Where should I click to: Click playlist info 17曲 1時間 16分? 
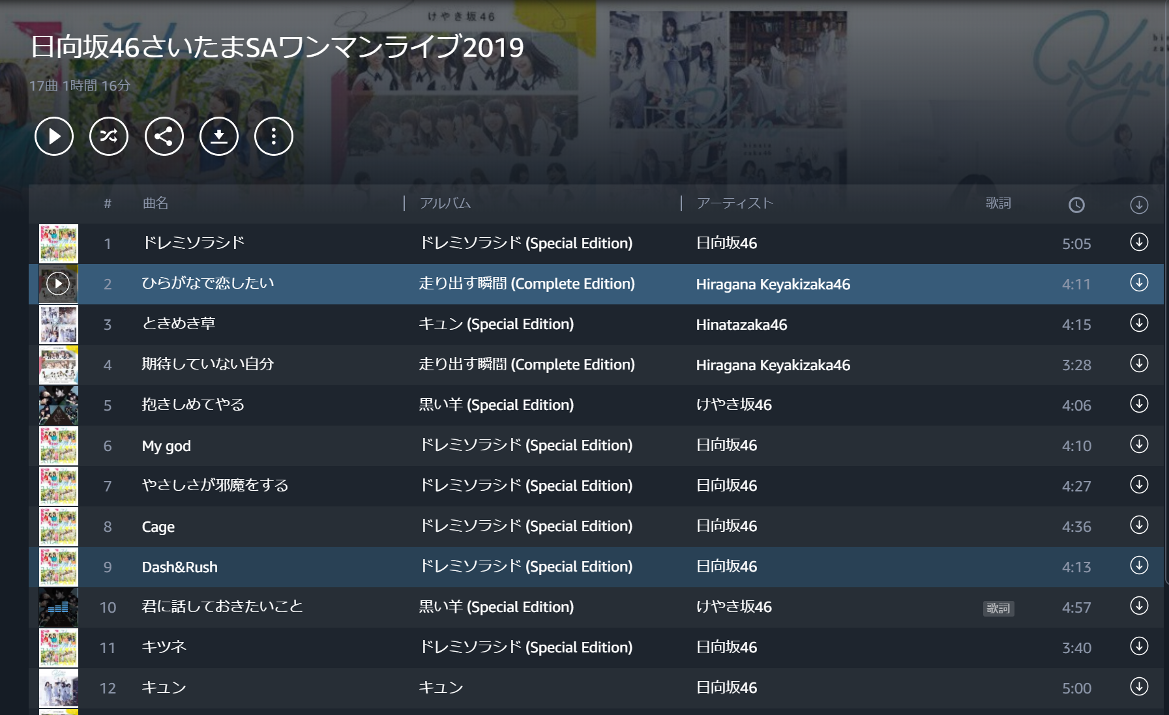click(80, 85)
